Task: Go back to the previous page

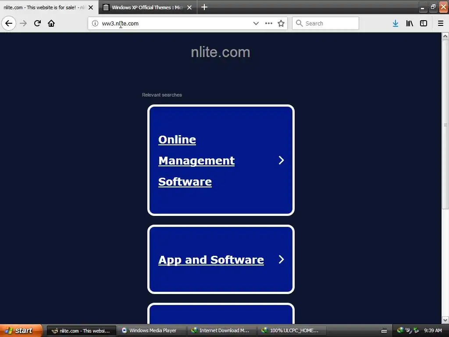Action: [x=9, y=23]
